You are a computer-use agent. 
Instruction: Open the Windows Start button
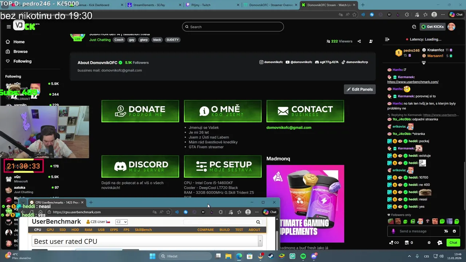[152, 256]
